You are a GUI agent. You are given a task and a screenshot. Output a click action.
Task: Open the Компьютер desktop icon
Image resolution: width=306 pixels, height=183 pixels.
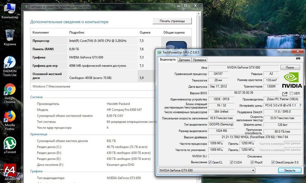[10, 11]
